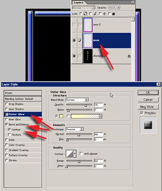This screenshot has height=191, width=162.
Task: Select the neon 2 layer thumbnail
Action: (x=88, y=25)
